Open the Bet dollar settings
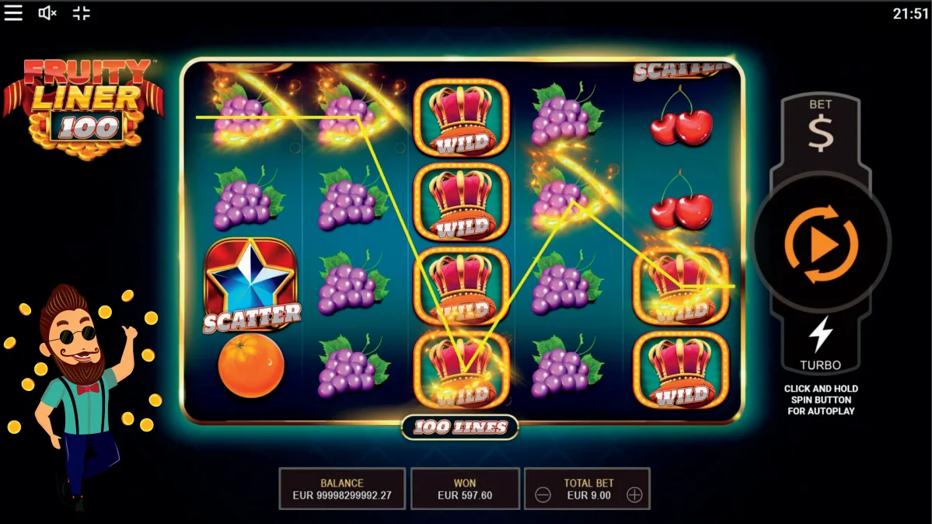Screen dimensions: 932x524 820,126
